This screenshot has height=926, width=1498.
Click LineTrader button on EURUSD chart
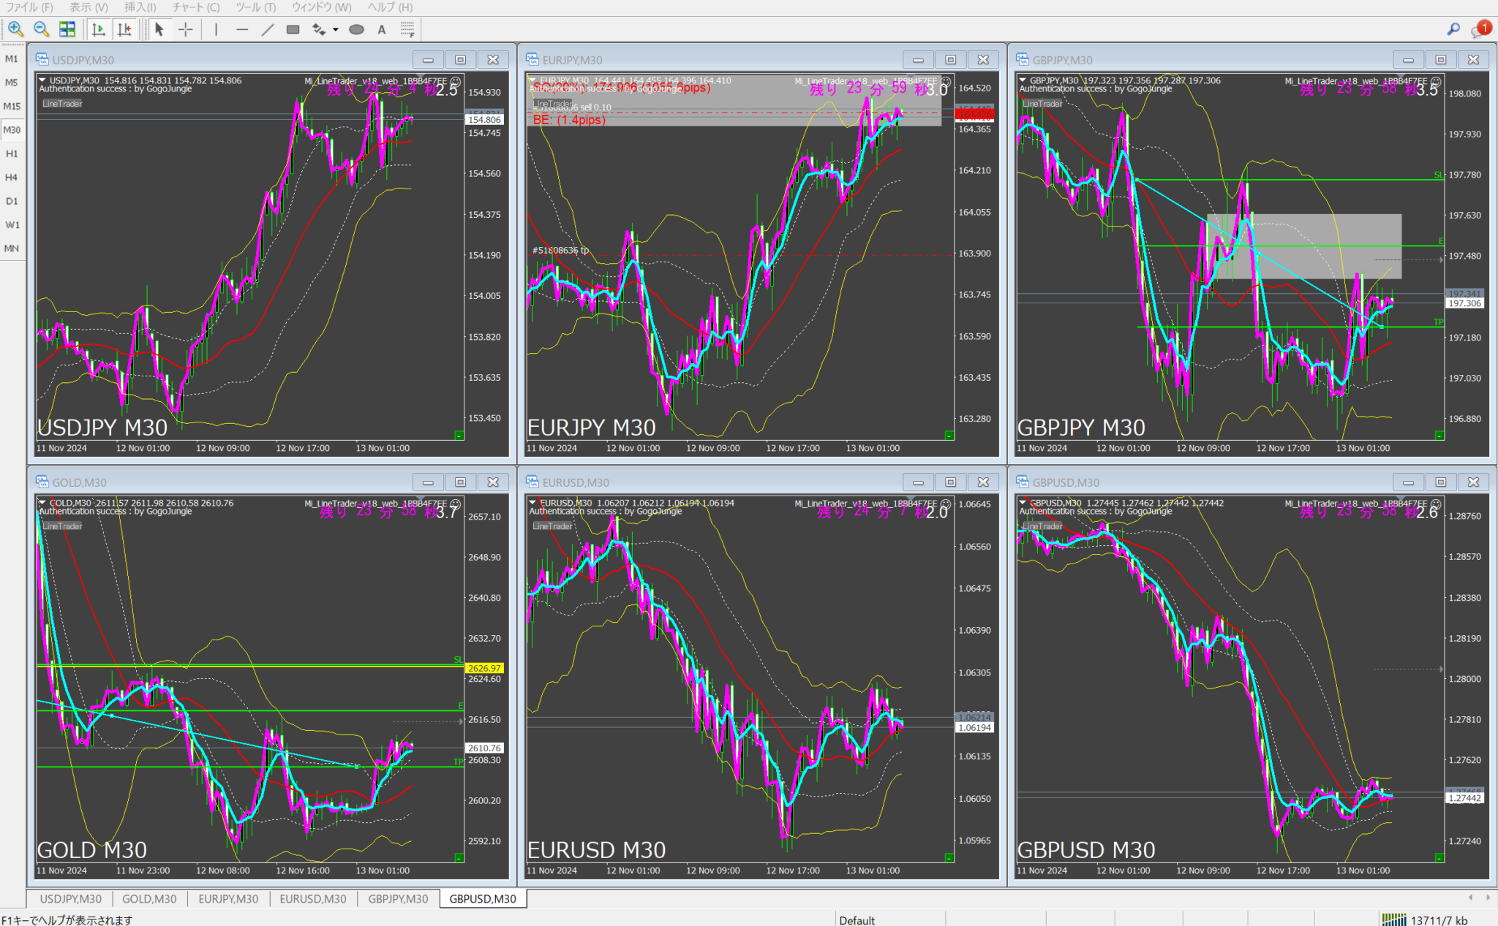552,525
